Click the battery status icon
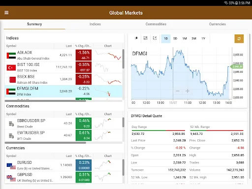 pos(237,3)
